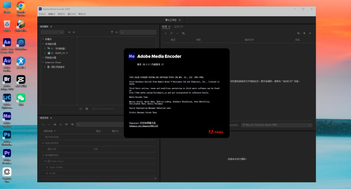Open Google Chrome desktop shortcut
The width and height of the screenshot is (351, 189).
tap(21, 9)
